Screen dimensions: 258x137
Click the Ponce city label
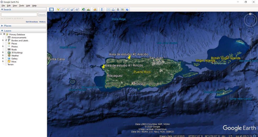138,84
